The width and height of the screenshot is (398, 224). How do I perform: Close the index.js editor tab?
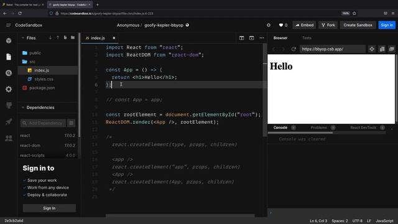[114, 38]
